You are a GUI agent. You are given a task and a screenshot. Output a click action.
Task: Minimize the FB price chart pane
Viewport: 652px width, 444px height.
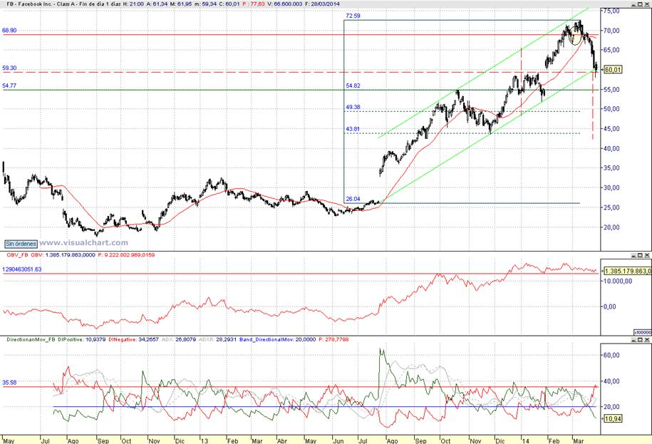pyautogui.click(x=633, y=4)
